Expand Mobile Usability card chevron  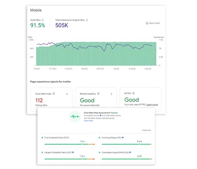111,94
